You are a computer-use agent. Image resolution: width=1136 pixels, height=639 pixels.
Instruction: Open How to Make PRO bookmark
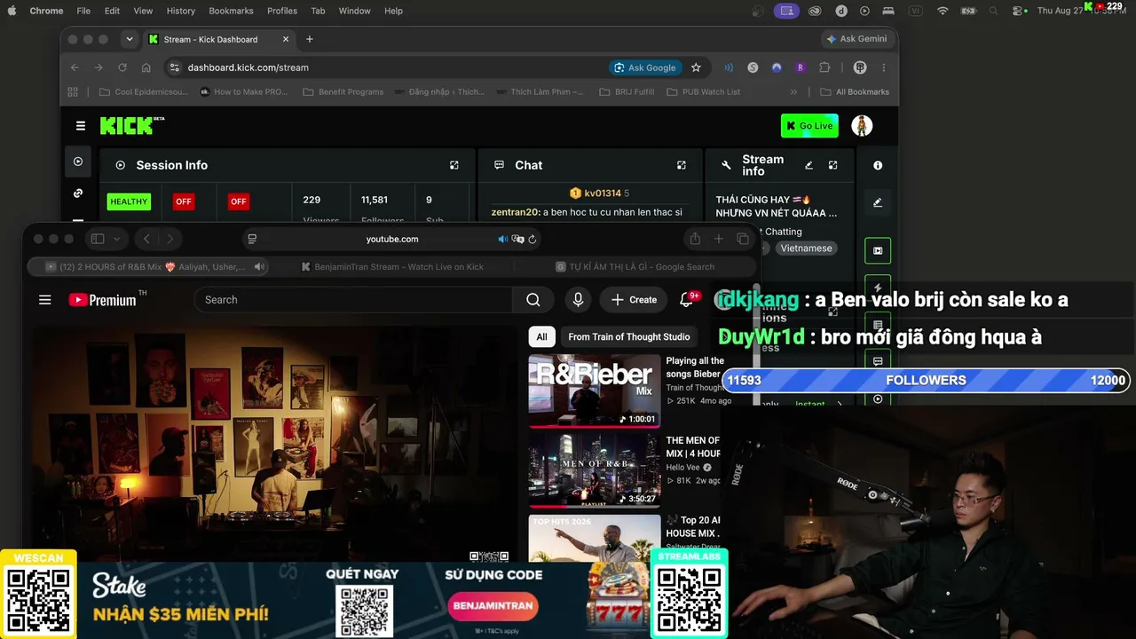(244, 91)
